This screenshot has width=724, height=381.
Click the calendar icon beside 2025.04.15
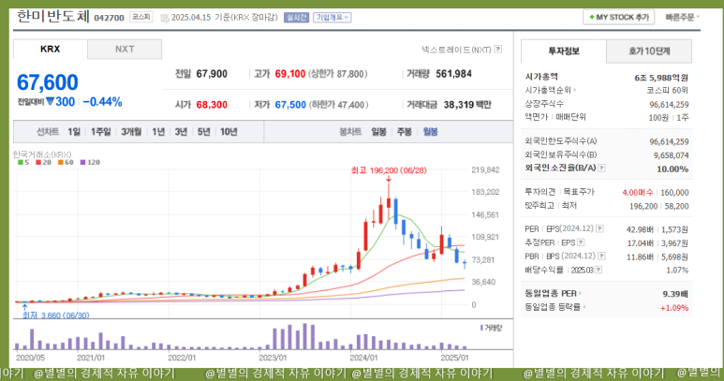point(165,18)
